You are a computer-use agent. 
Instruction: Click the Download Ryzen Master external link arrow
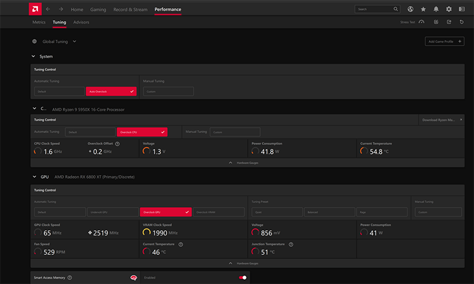pos(461,120)
